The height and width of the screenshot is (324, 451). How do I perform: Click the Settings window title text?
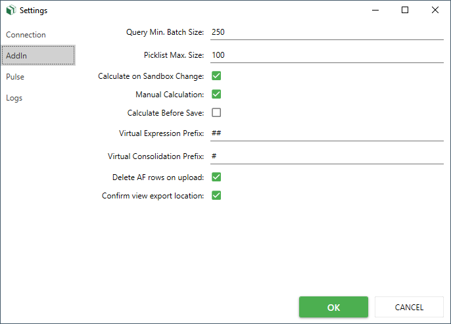tap(34, 11)
